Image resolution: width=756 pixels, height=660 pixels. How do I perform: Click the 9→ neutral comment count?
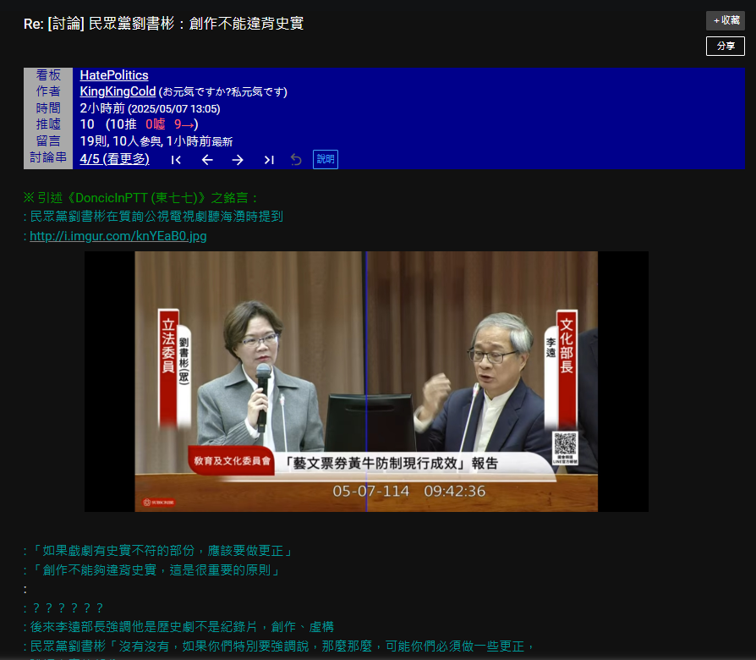(x=184, y=124)
